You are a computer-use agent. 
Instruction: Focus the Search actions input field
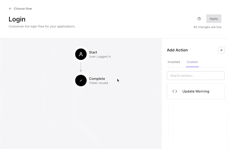pyautogui.click(x=196, y=76)
